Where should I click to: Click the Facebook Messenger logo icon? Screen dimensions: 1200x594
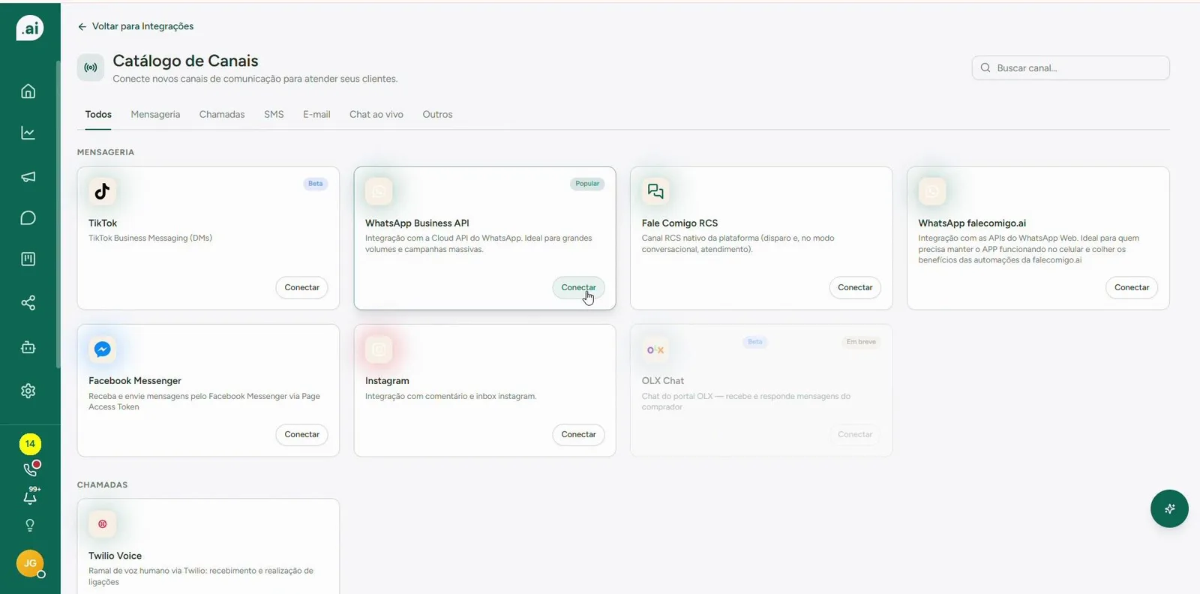point(102,349)
